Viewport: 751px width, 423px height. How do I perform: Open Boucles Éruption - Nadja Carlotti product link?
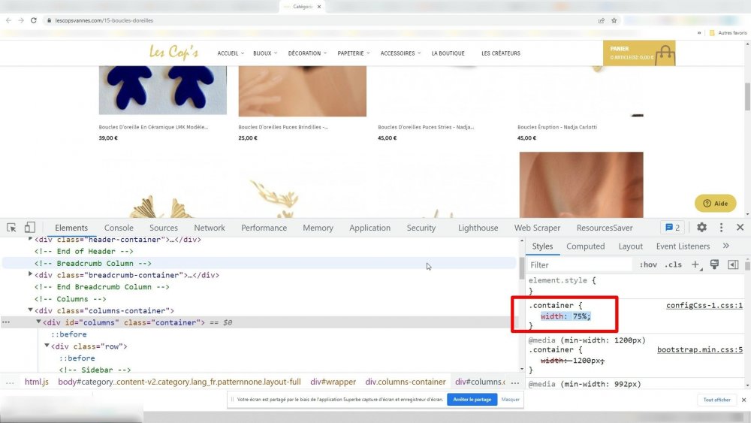point(557,127)
